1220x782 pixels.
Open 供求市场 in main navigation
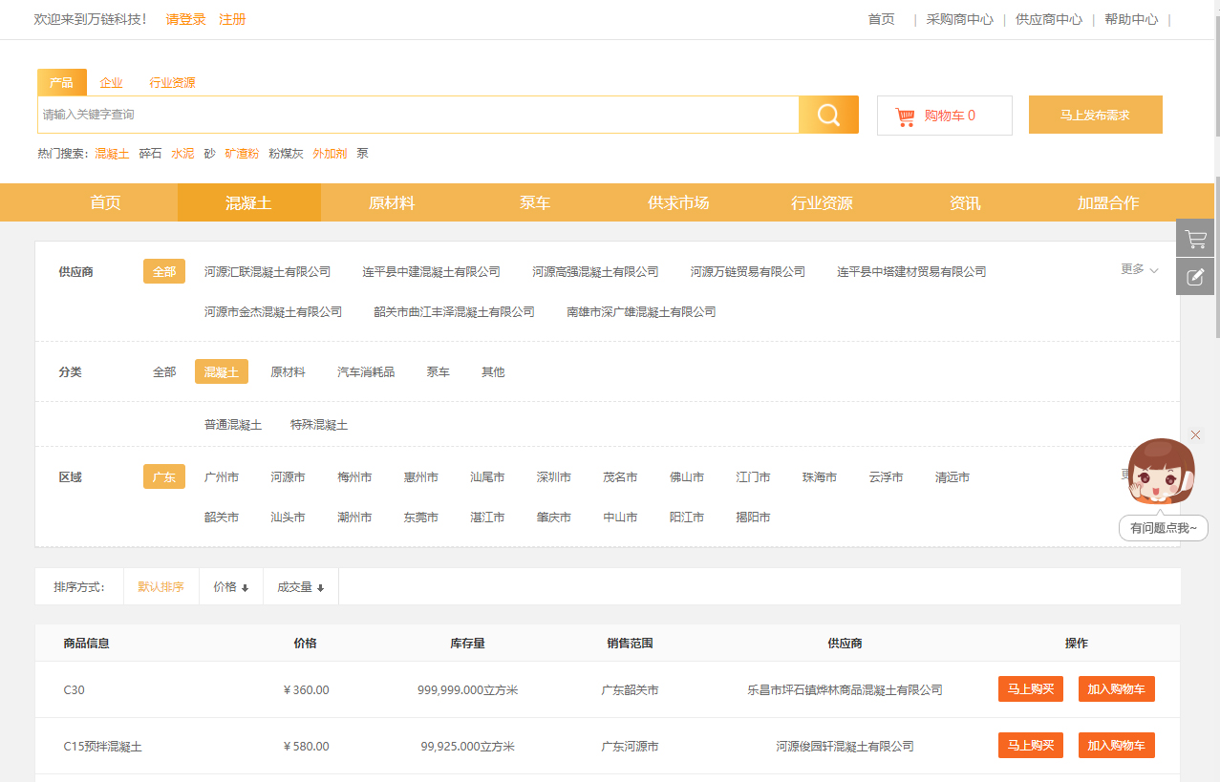pyautogui.click(x=678, y=203)
